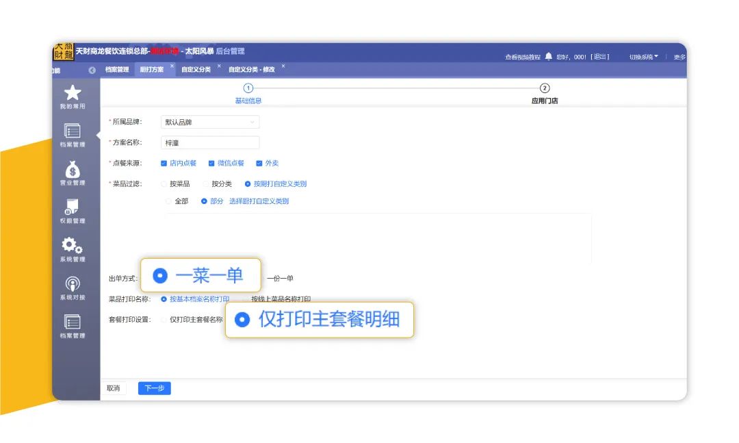
Task: Open 档案管理 sidebar icon below 我的常用
Action: click(72, 135)
